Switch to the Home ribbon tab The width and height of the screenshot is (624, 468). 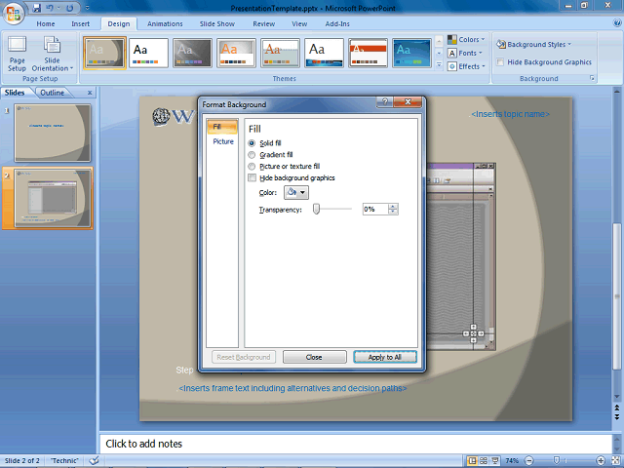point(46,23)
